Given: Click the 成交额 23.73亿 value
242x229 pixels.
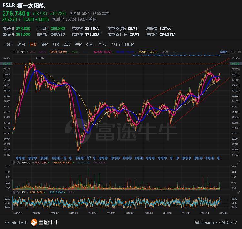Looking at the screenshot, I should [x=92, y=29].
